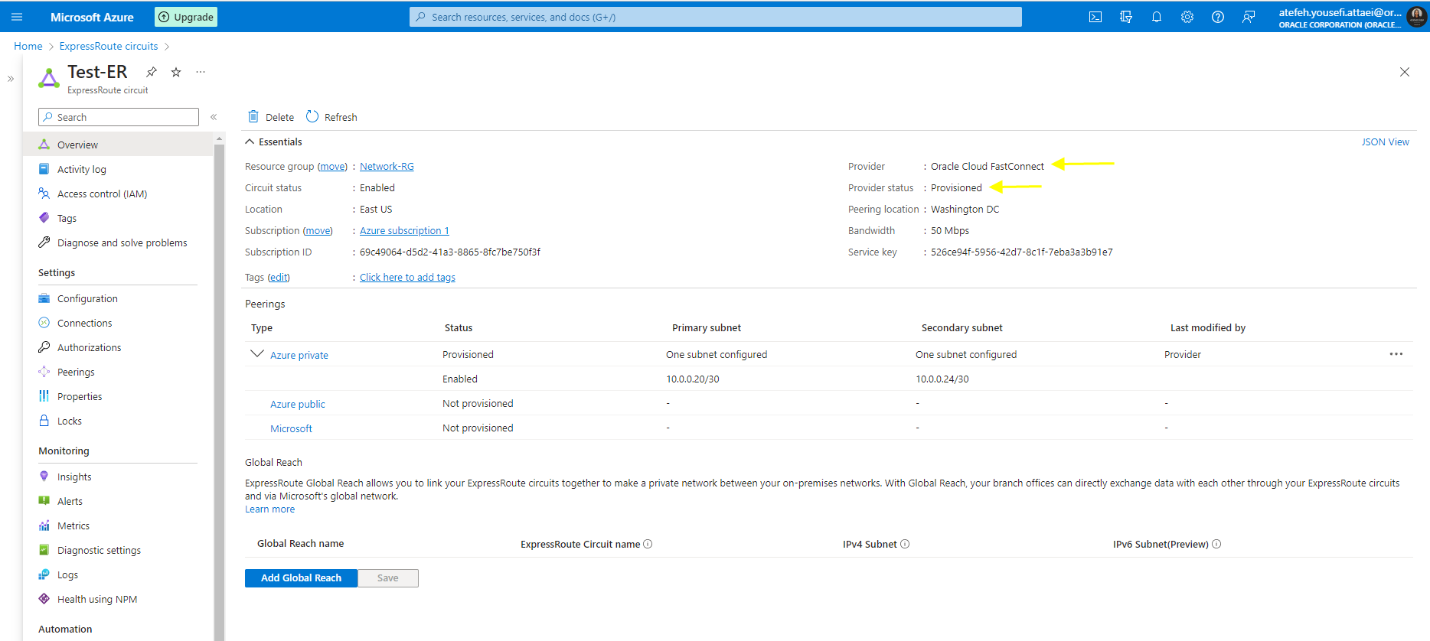The height and width of the screenshot is (641, 1430).
Task: Select Activity log in sidebar
Action: pyautogui.click(x=81, y=170)
